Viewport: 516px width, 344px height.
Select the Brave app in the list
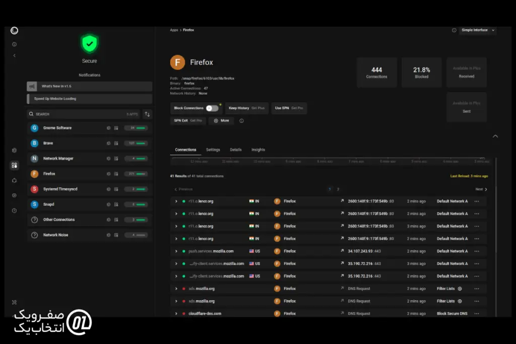pyautogui.click(x=89, y=143)
